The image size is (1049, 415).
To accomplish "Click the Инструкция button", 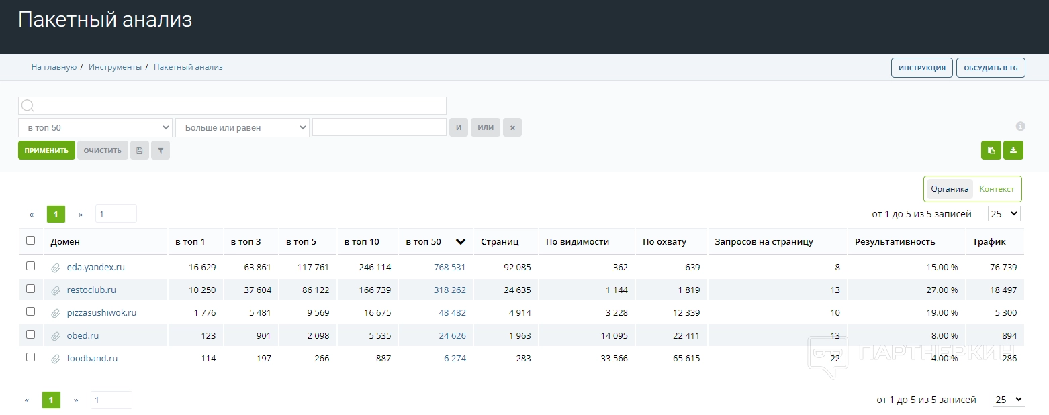I will (921, 68).
